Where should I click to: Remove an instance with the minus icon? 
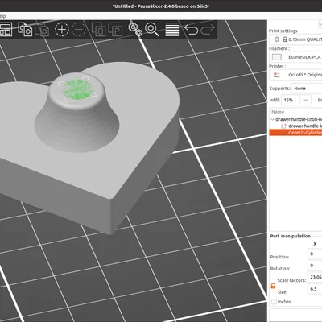click(x=79, y=29)
